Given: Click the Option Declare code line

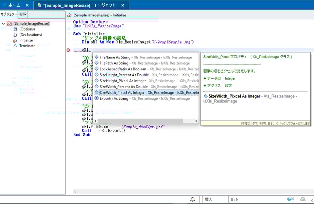Looking at the screenshot, I should click(90, 22).
